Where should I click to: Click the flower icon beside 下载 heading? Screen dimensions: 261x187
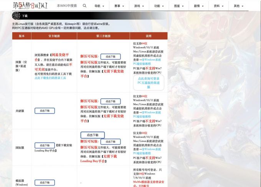tap(16, 16)
